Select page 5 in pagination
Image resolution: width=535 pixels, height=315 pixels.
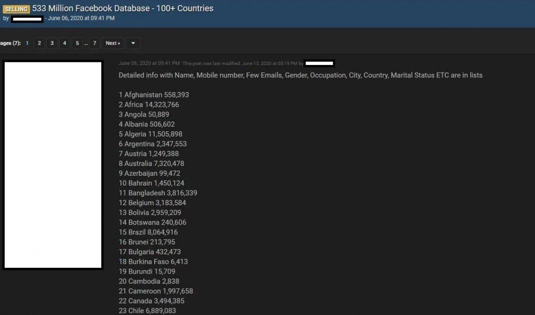(x=77, y=43)
